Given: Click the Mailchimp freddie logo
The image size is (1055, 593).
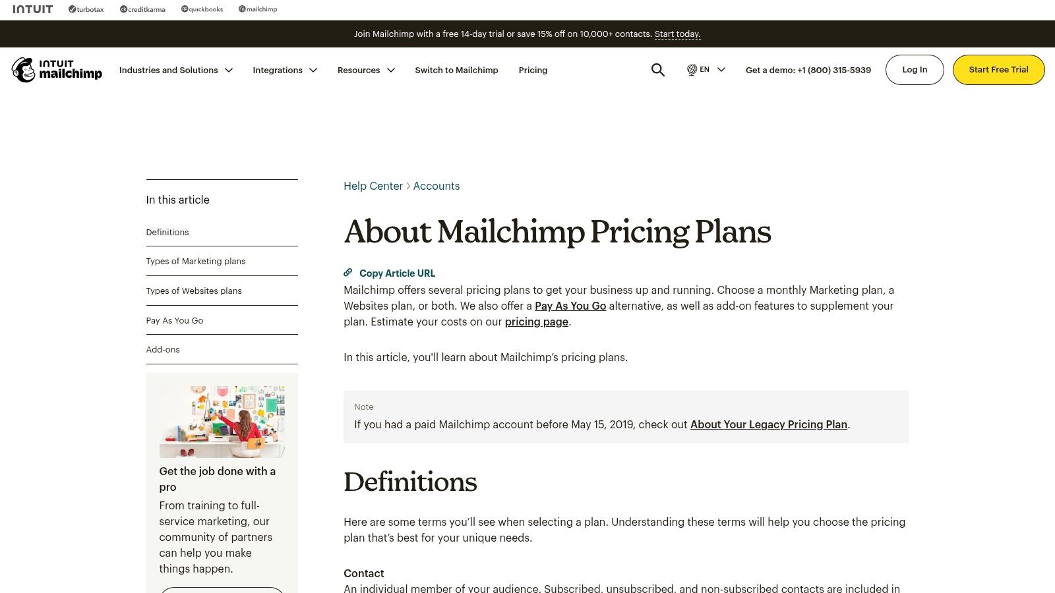Looking at the screenshot, I should [x=24, y=69].
